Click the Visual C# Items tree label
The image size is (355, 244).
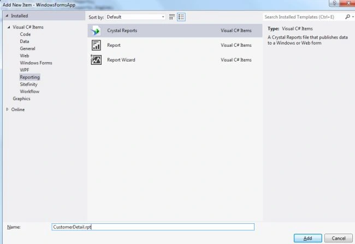tap(28, 27)
